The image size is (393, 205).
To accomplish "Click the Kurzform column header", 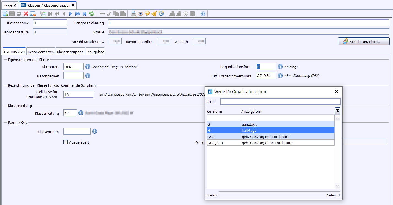I will coord(224,111).
